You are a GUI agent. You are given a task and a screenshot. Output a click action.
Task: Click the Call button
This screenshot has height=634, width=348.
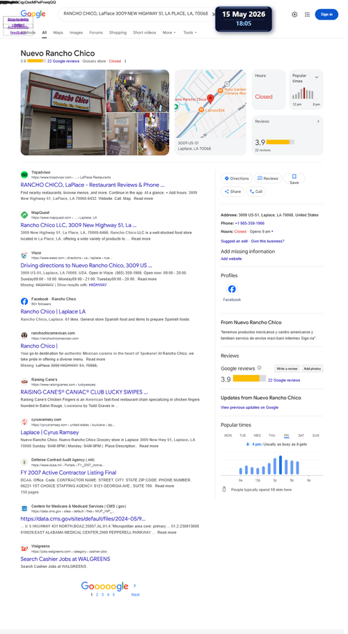coord(256,192)
